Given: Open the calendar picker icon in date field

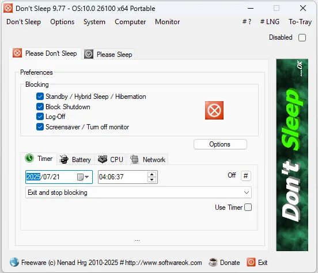Looking at the screenshot, I should tap(83, 177).
